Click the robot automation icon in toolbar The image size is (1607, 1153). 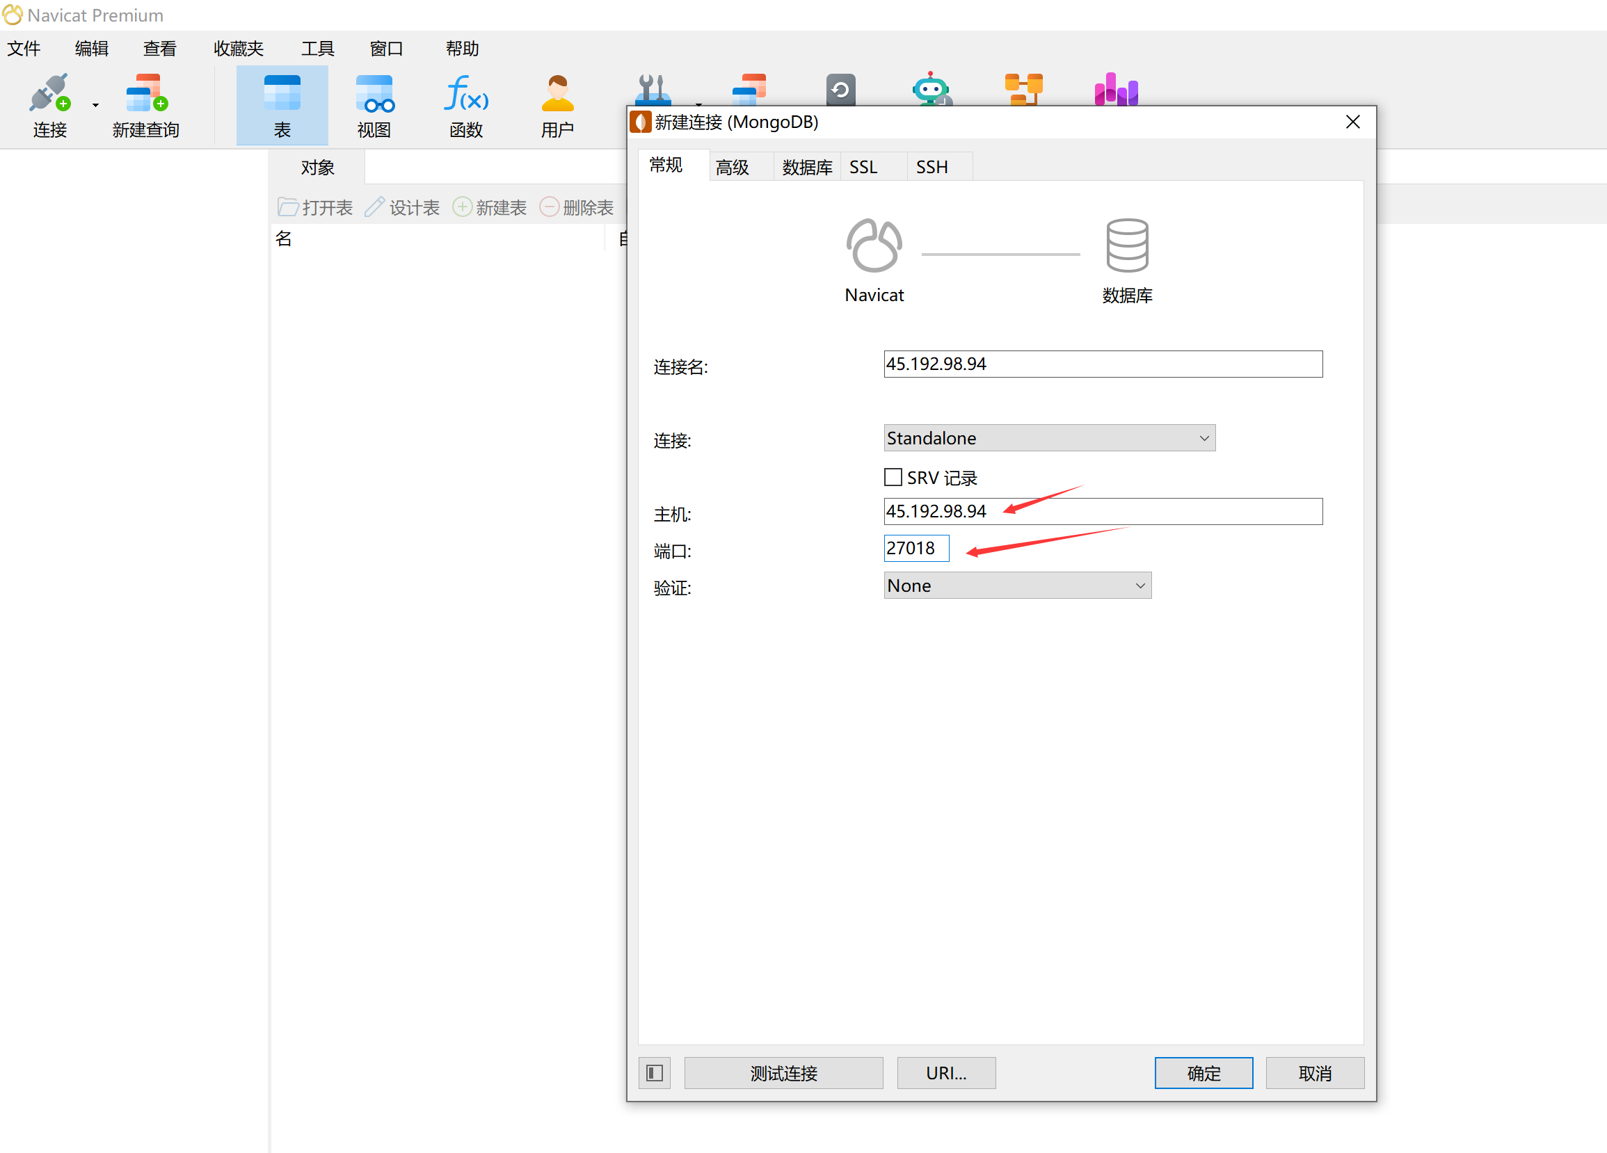(x=930, y=89)
